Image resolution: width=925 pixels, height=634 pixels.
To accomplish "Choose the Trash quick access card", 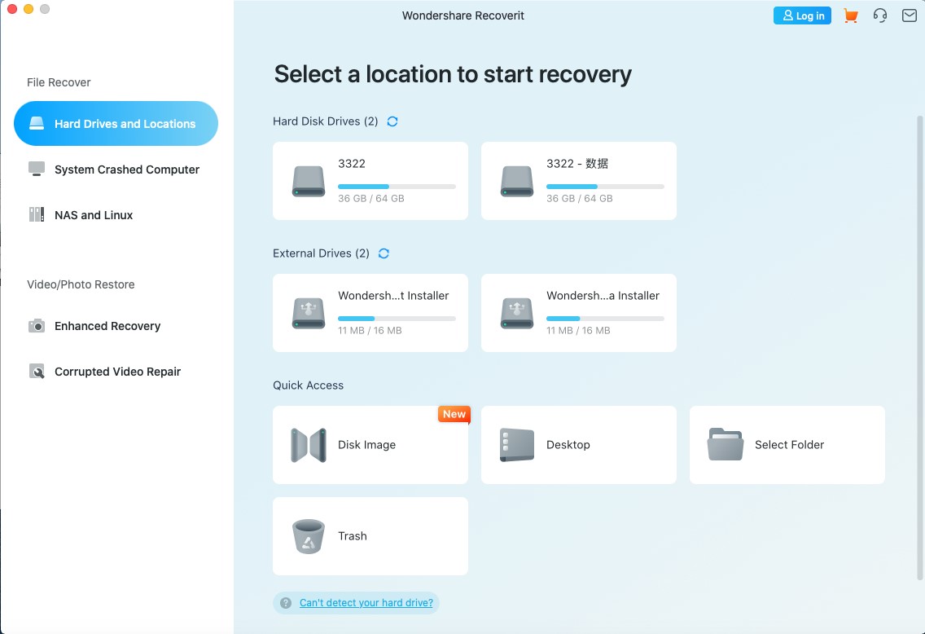I will [x=370, y=536].
